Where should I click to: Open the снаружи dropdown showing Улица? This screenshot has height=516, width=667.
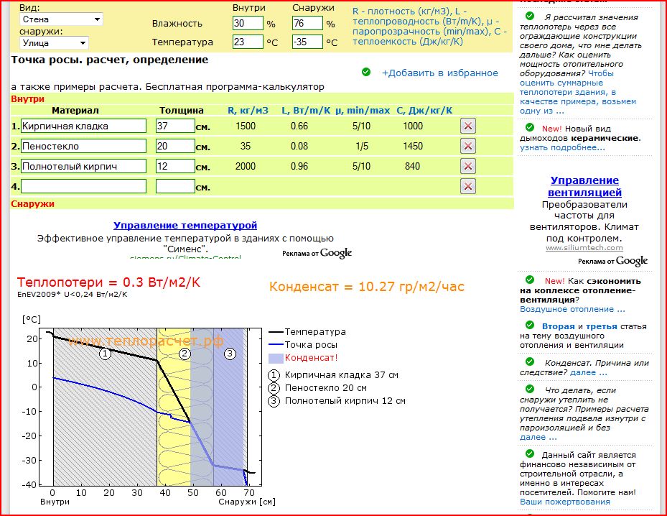pos(54,42)
